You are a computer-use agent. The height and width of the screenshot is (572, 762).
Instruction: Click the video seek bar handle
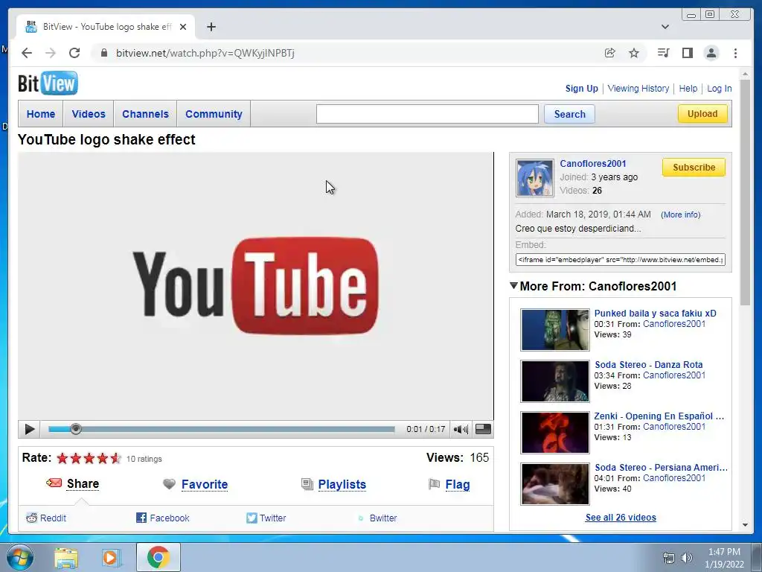click(75, 429)
